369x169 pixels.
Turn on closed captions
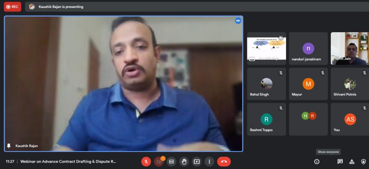point(171,162)
